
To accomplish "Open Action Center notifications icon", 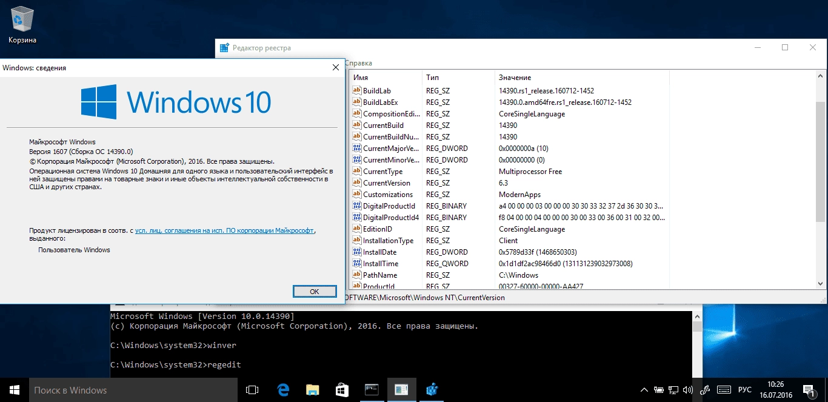I will 809,390.
